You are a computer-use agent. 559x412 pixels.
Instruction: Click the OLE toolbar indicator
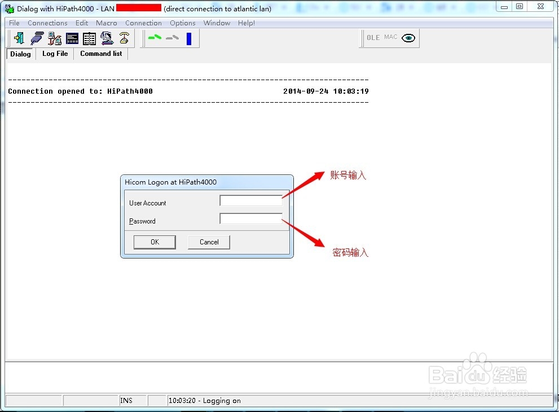point(373,37)
